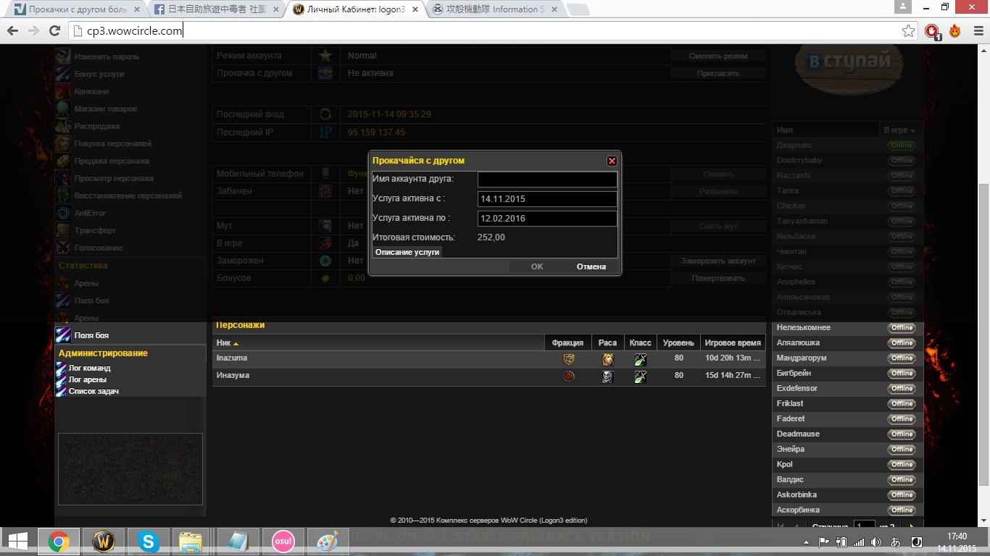Click the star icon in Режим аккаунта row
Viewport: 990px width, 556px height.
point(325,56)
